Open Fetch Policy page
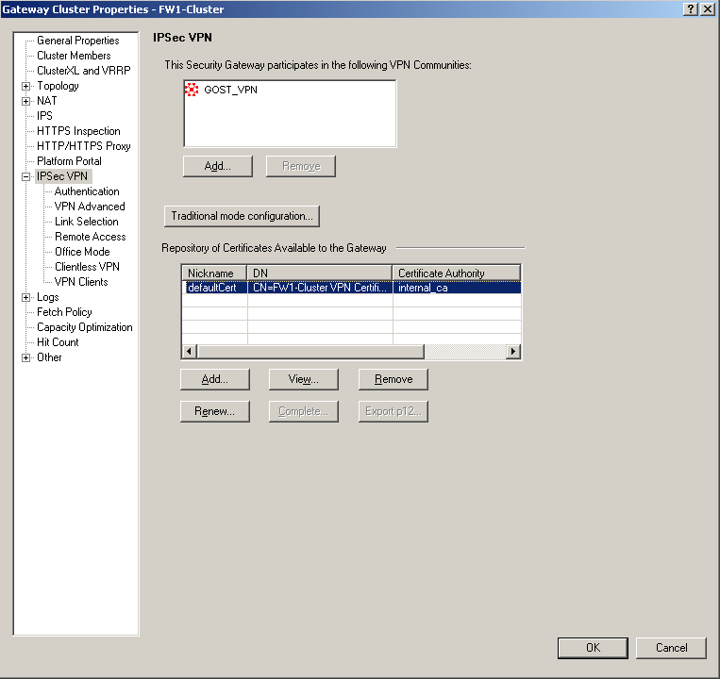This screenshot has width=720, height=679. click(x=64, y=312)
